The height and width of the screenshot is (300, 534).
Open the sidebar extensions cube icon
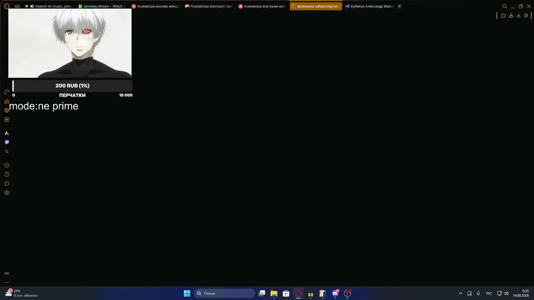point(7,184)
